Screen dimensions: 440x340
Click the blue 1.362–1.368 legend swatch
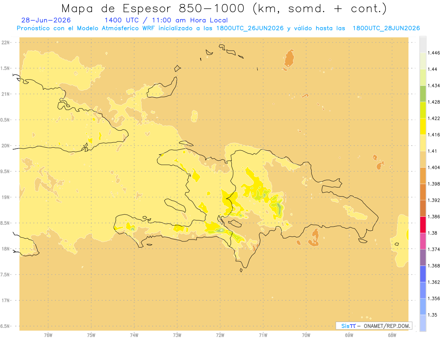click(x=423, y=274)
